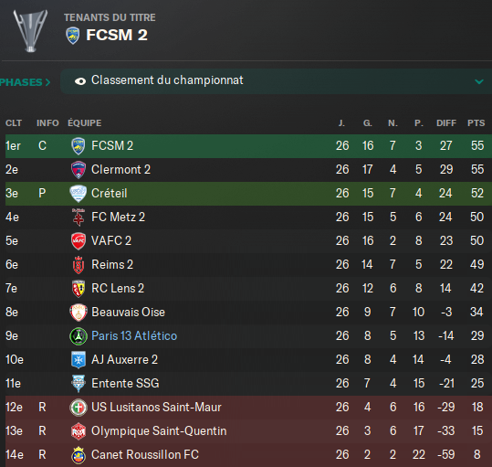492x467 pixels.
Task: Open the Paris 13 Atlético team link
Action: click(134, 336)
